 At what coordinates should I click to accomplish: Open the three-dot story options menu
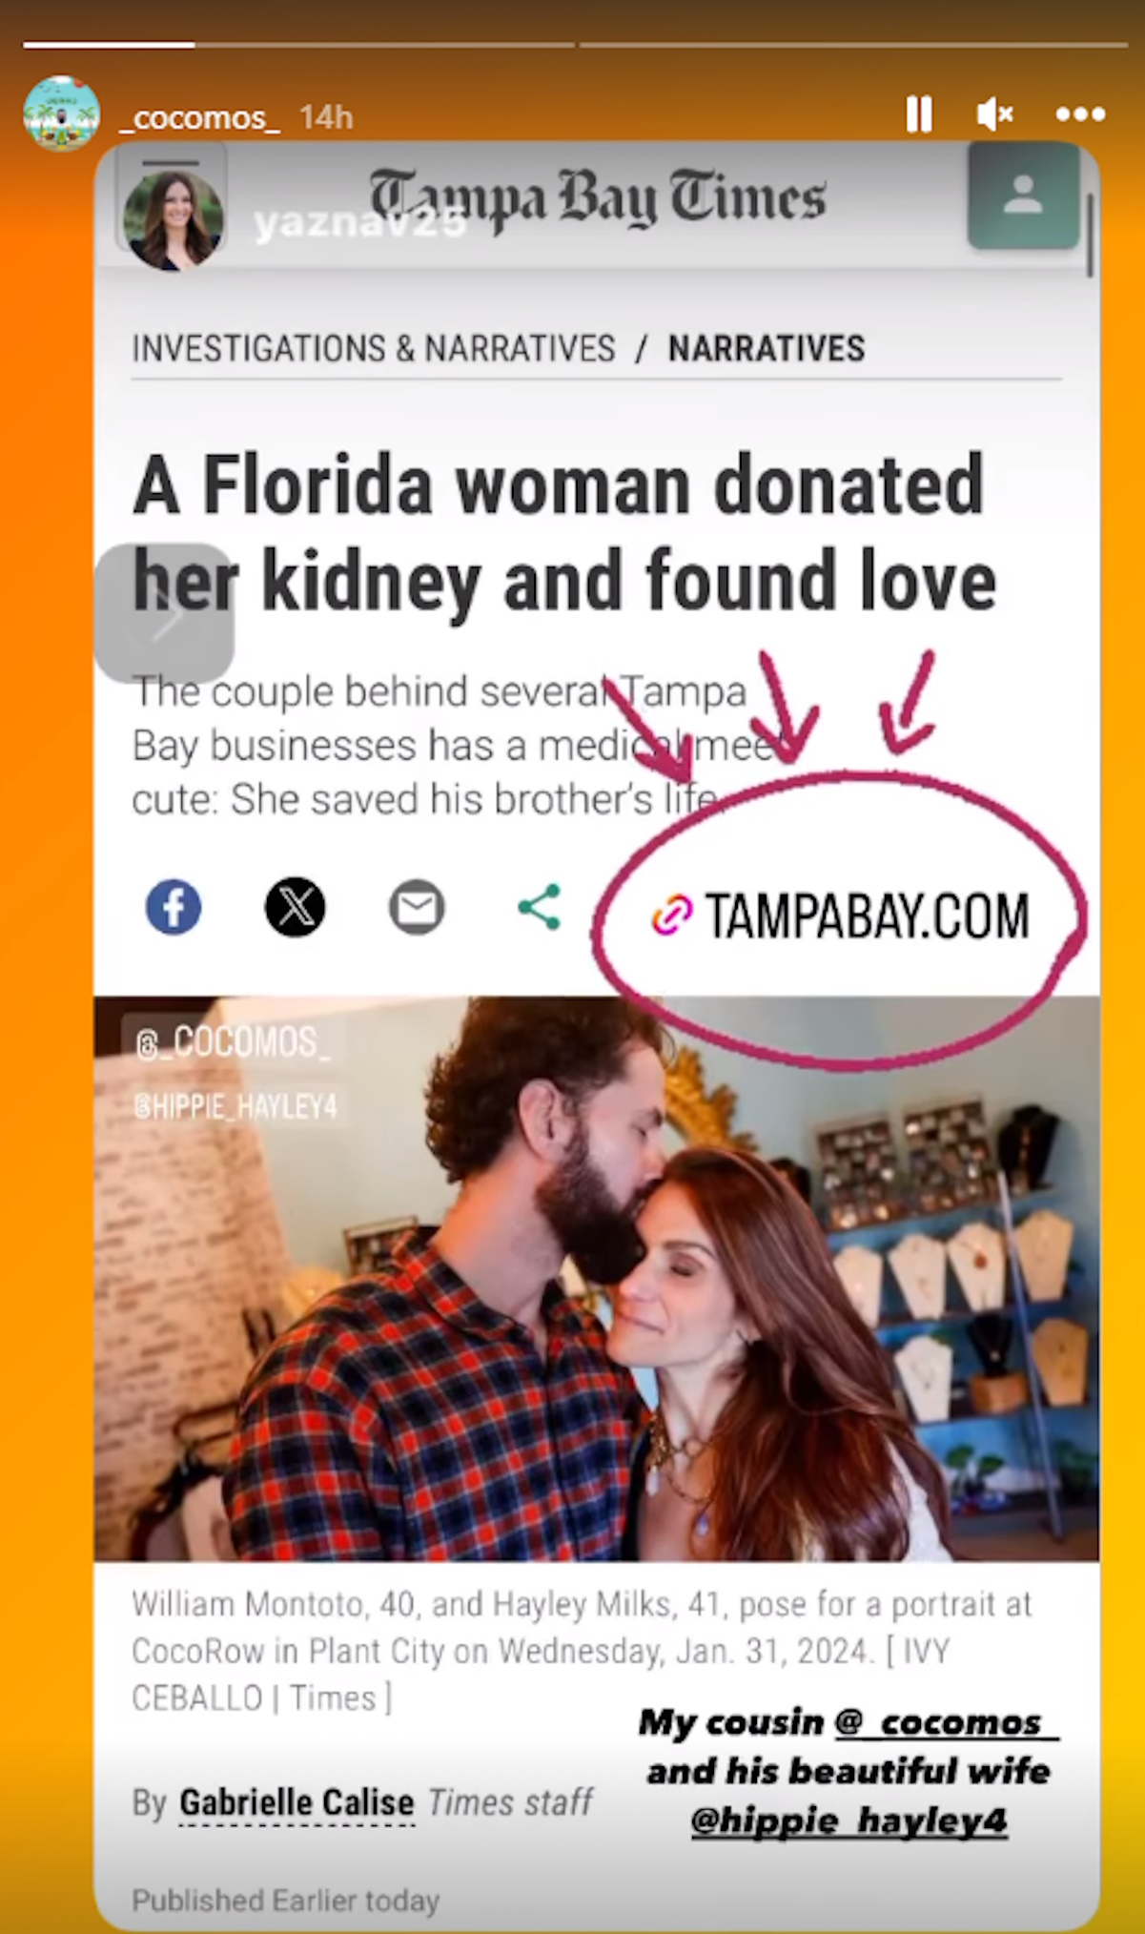coord(1080,114)
